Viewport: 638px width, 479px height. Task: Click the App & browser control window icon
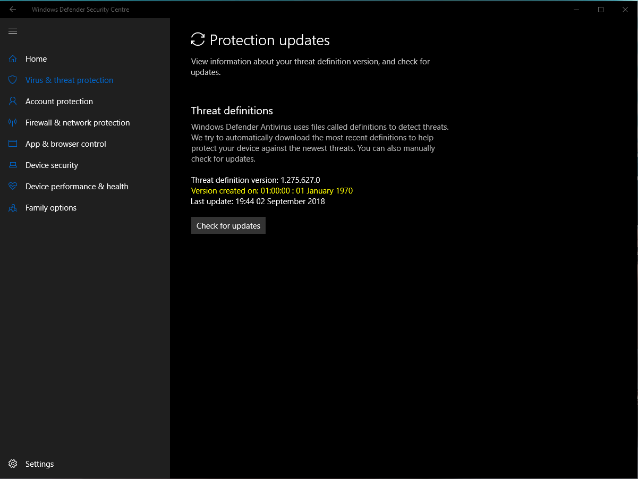[x=13, y=144]
